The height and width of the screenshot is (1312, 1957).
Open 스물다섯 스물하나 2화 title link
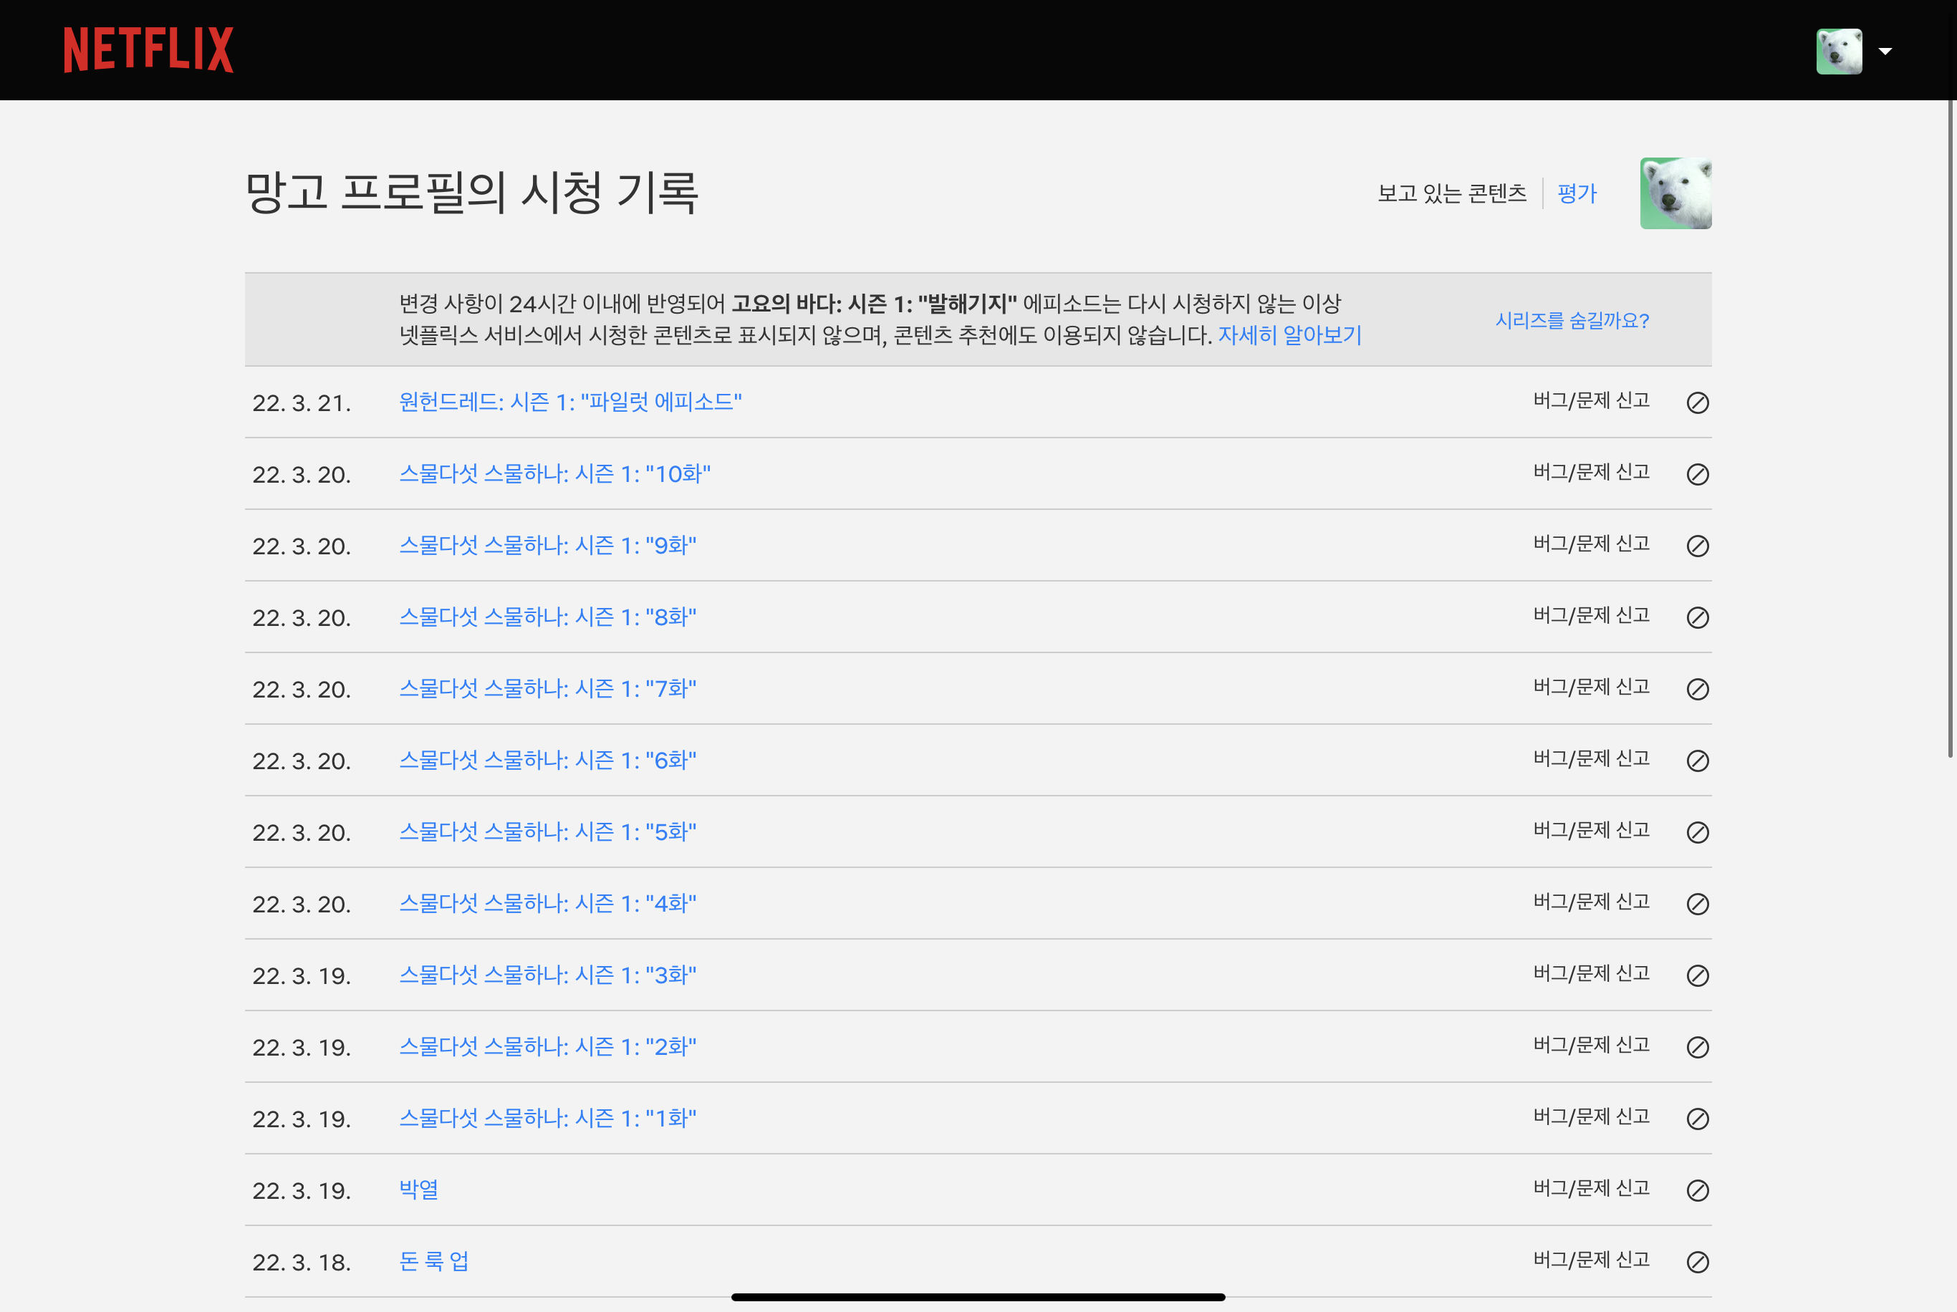547,1046
